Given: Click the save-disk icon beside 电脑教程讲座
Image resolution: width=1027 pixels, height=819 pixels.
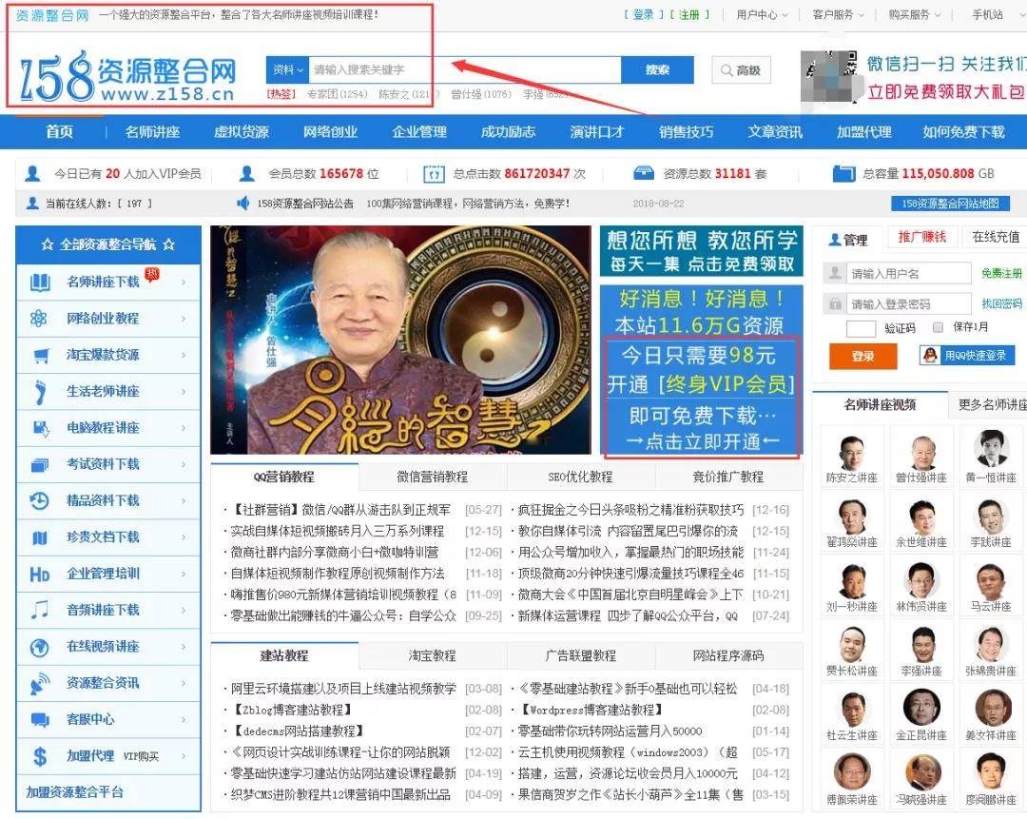Looking at the screenshot, I should (41, 428).
